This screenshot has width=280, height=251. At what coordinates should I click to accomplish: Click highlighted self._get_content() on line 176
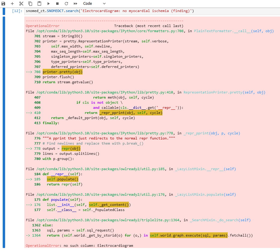pyautogui.click(x=109, y=205)
